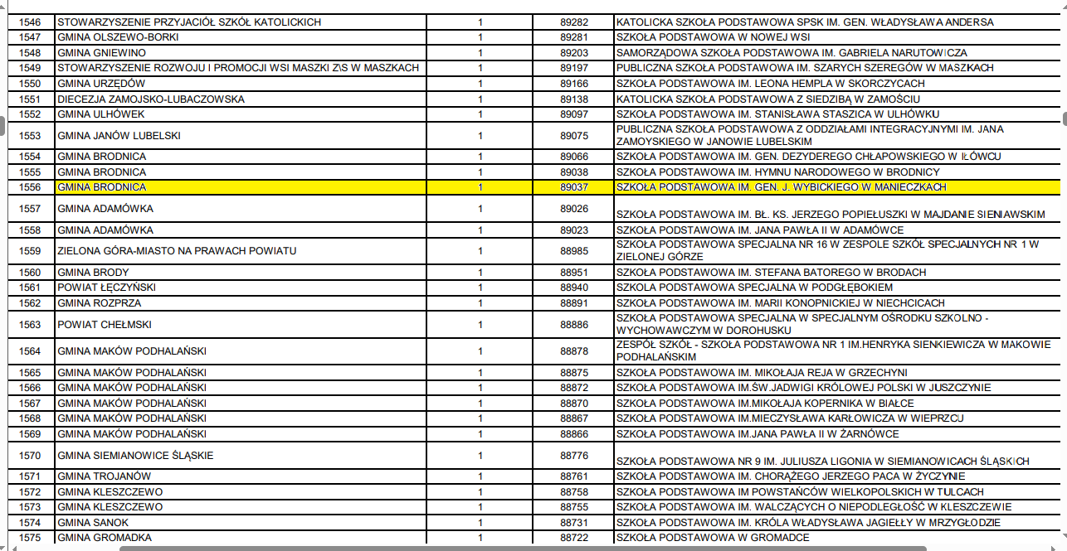Click the POWIAT CHEŁMSKI cell

pos(241,324)
